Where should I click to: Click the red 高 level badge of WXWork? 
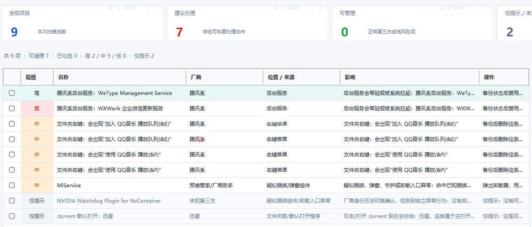click(x=37, y=108)
